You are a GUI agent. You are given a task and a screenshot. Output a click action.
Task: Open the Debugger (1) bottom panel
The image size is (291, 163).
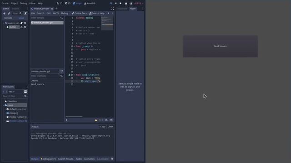48,159
